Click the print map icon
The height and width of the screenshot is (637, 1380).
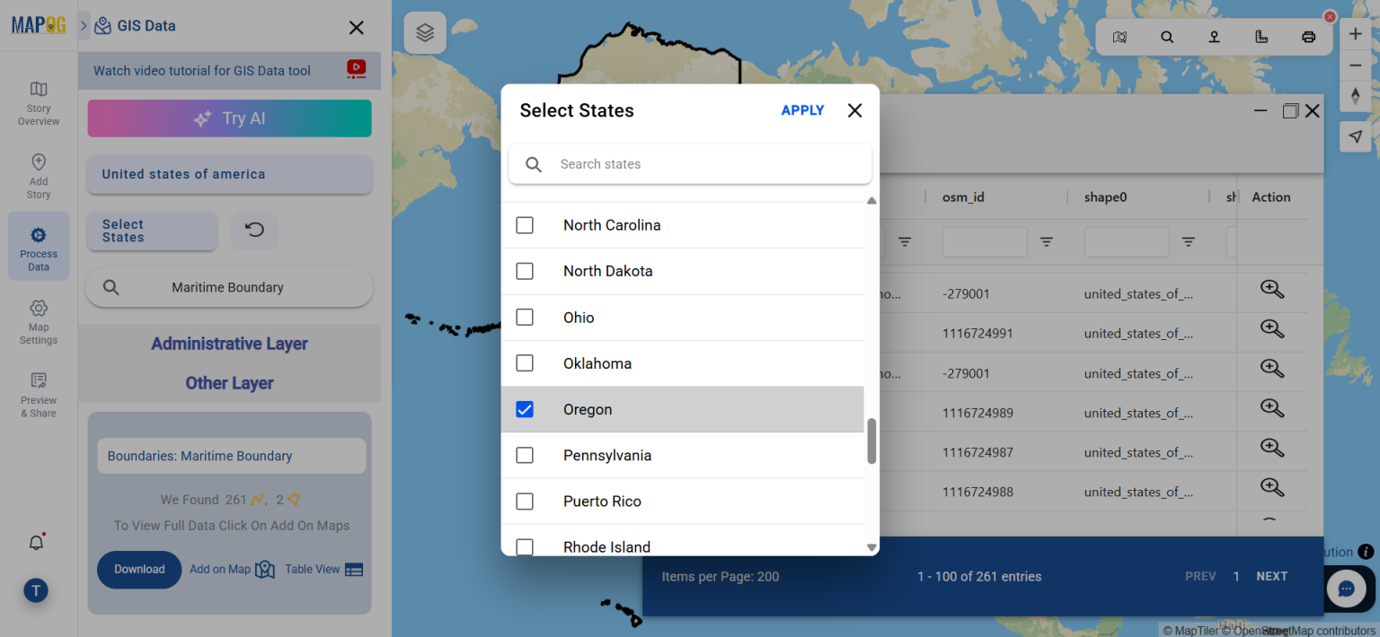1308,37
